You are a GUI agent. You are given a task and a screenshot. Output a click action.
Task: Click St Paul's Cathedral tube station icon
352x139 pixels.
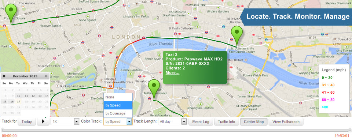[175, 34]
